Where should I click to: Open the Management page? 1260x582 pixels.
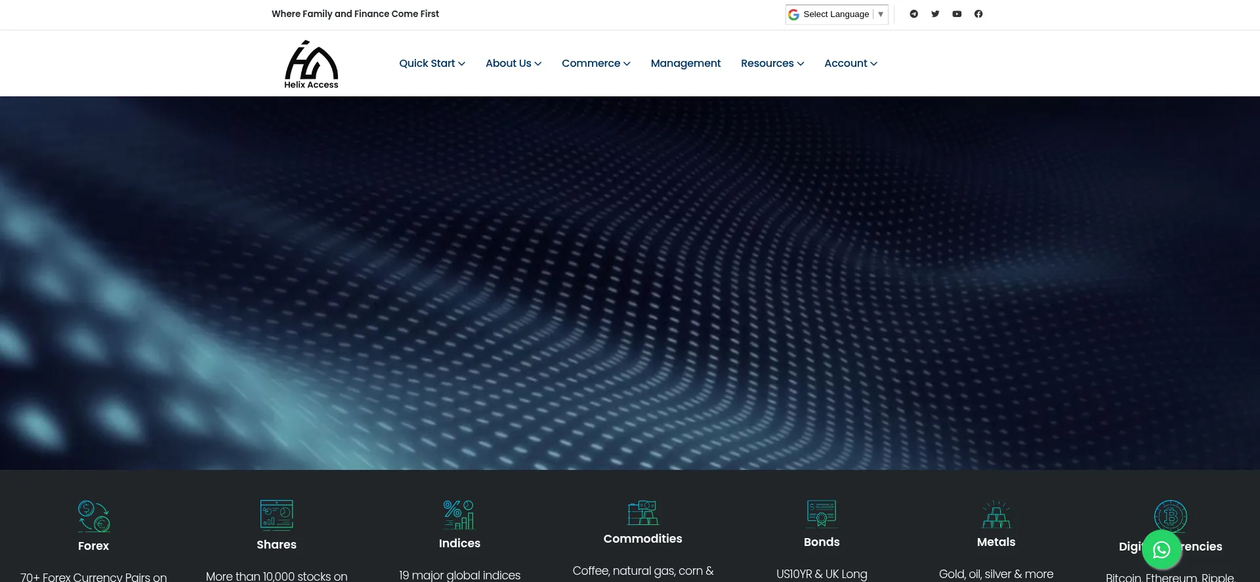(x=685, y=64)
